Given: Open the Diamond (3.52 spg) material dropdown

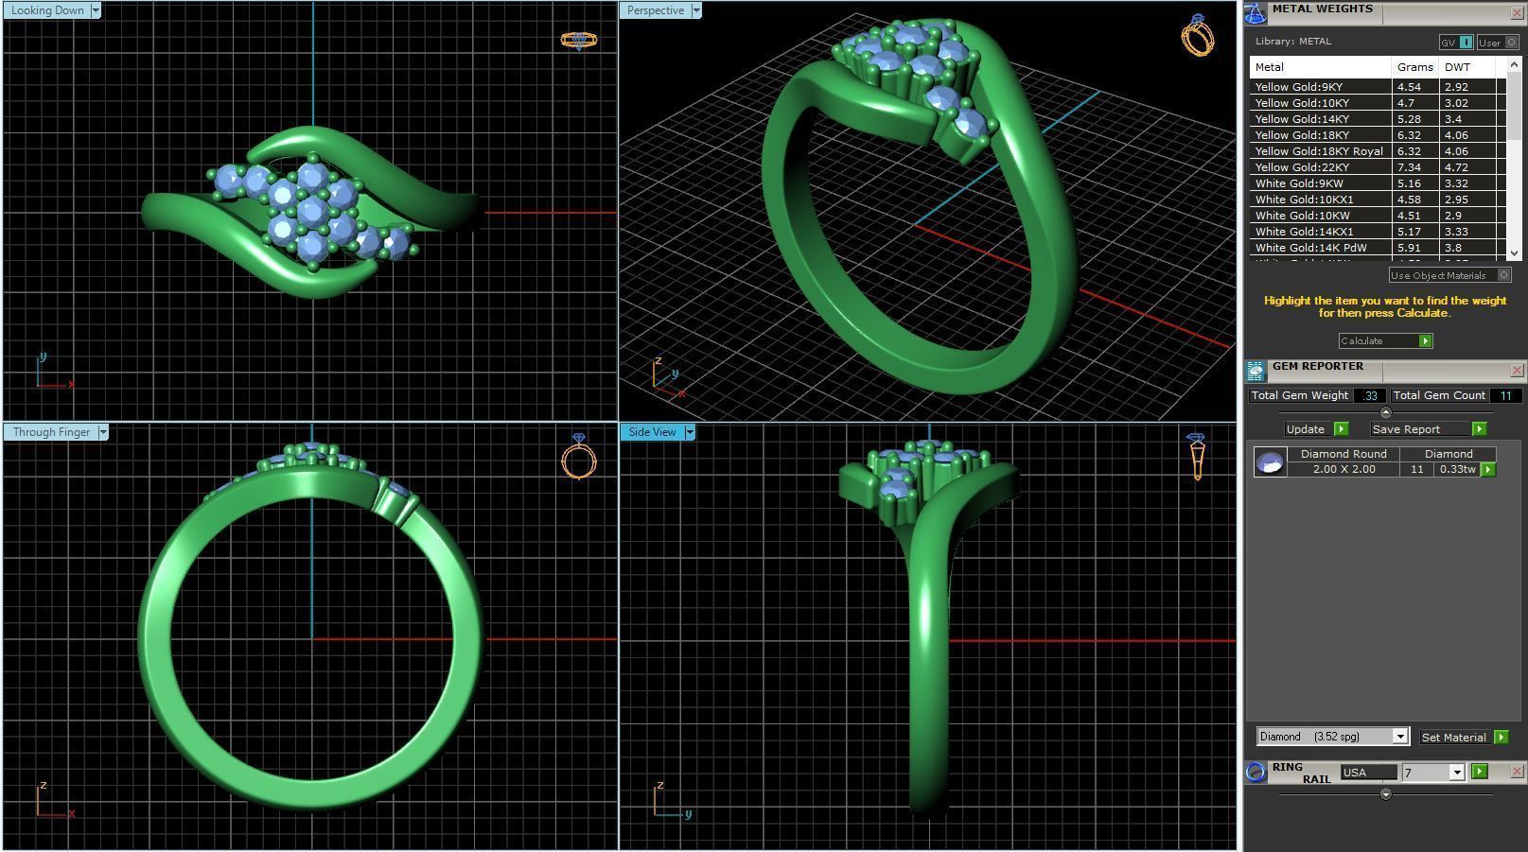Looking at the screenshot, I should [x=1400, y=737].
